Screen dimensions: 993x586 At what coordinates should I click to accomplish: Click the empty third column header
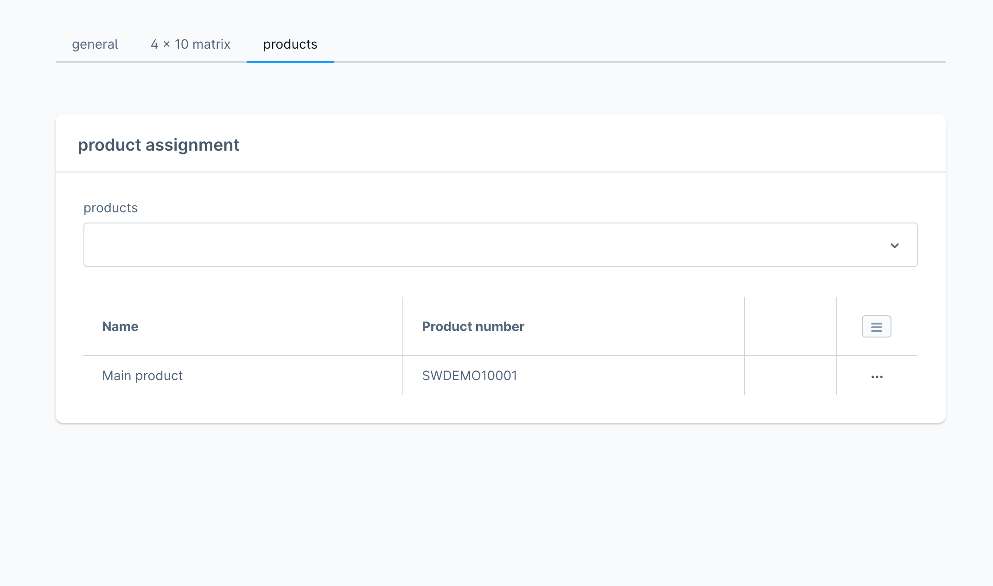[x=790, y=327]
